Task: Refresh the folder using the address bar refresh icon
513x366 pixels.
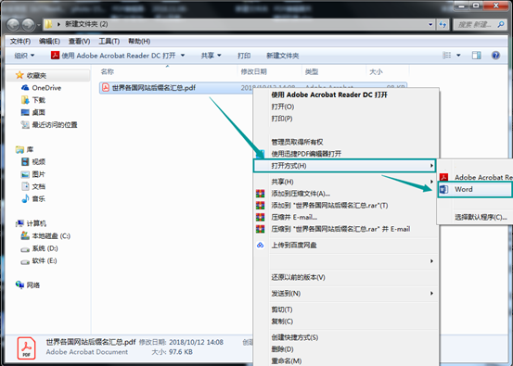Action: tap(442, 24)
